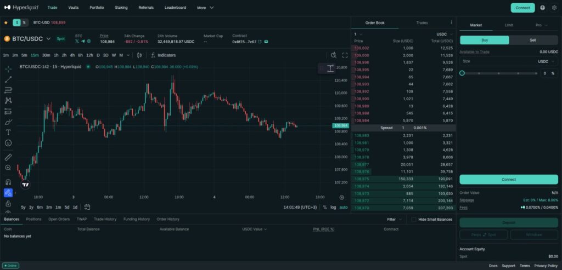562x270 pixels.
Task: Click the wallet icon beside contract address
Action: [266, 42]
